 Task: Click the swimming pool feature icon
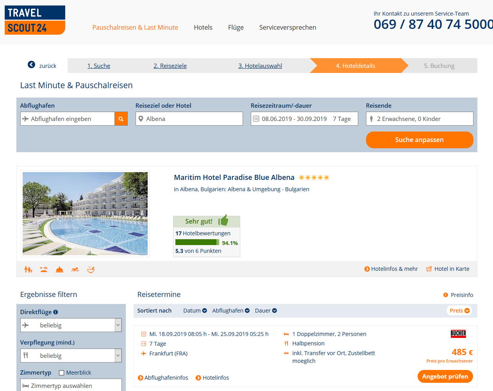coord(75,269)
